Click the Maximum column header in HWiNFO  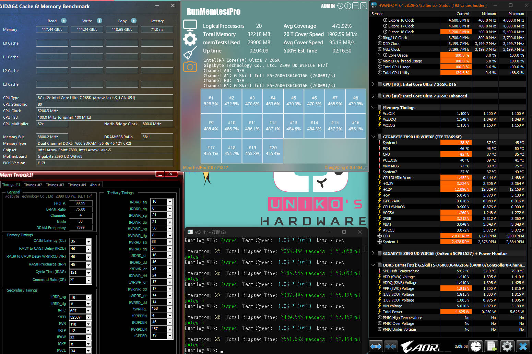click(512, 14)
